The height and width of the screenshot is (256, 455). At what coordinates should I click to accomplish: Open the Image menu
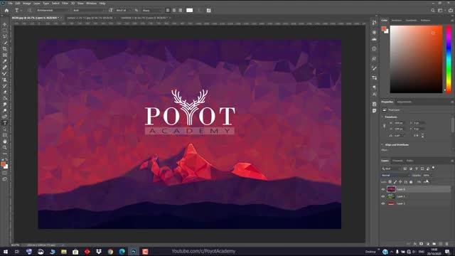tap(27, 3)
